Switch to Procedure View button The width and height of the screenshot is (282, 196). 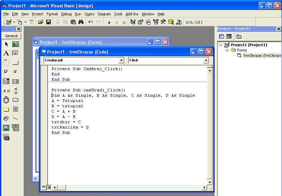43,187
